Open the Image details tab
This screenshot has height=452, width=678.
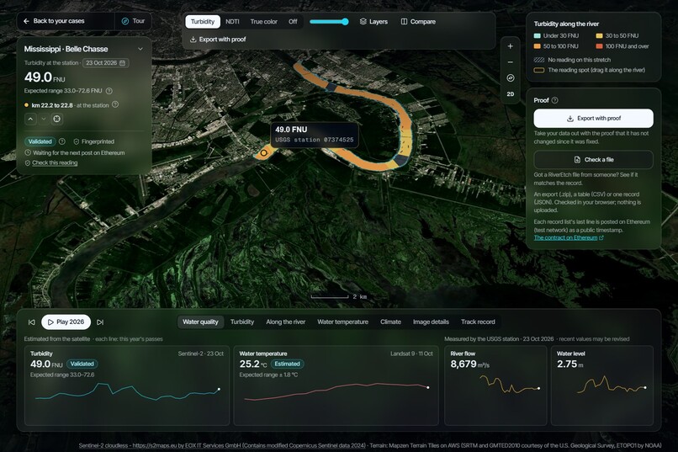coord(431,322)
